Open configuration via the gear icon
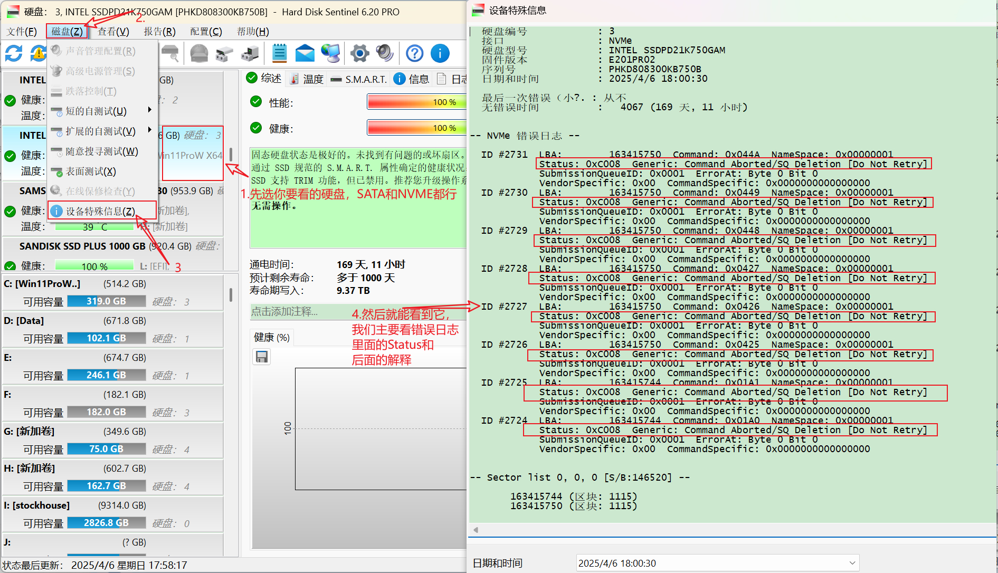The image size is (998, 573). [x=359, y=53]
